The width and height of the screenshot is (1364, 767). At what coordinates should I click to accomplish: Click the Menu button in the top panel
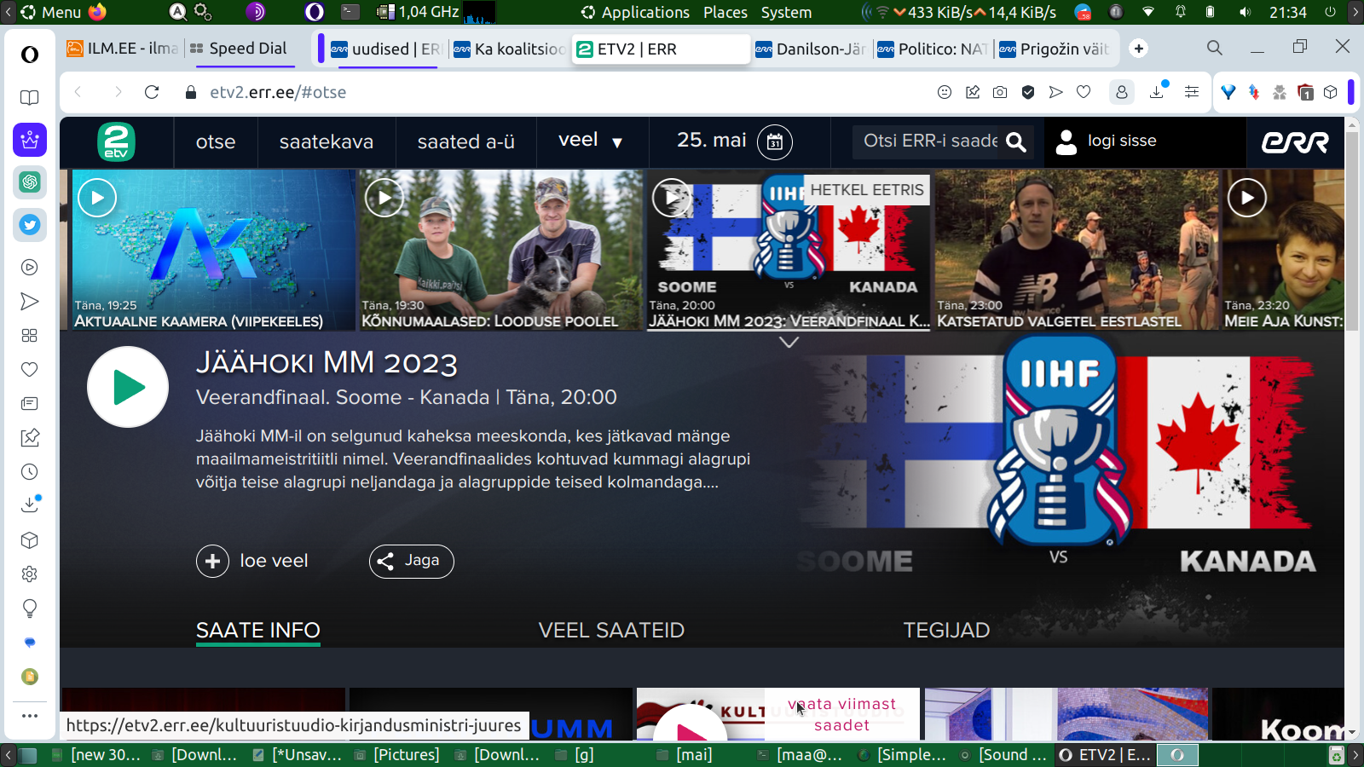tap(51, 12)
